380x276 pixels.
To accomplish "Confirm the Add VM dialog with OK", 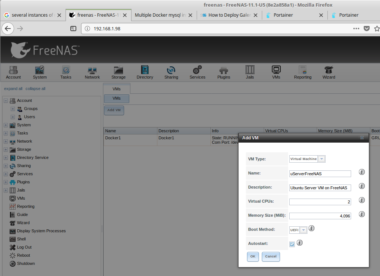I will pyautogui.click(x=253, y=256).
